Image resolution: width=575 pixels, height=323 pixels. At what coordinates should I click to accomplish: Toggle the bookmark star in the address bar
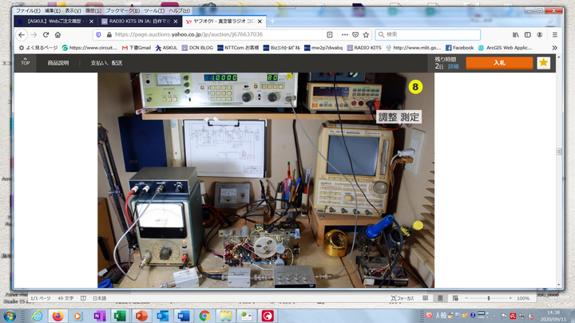pos(367,35)
